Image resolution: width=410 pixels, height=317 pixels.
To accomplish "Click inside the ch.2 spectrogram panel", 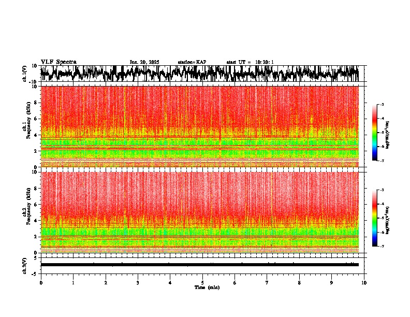I will (199, 212).
